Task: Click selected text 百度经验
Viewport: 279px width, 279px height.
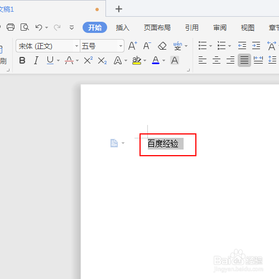Action: 163,143
